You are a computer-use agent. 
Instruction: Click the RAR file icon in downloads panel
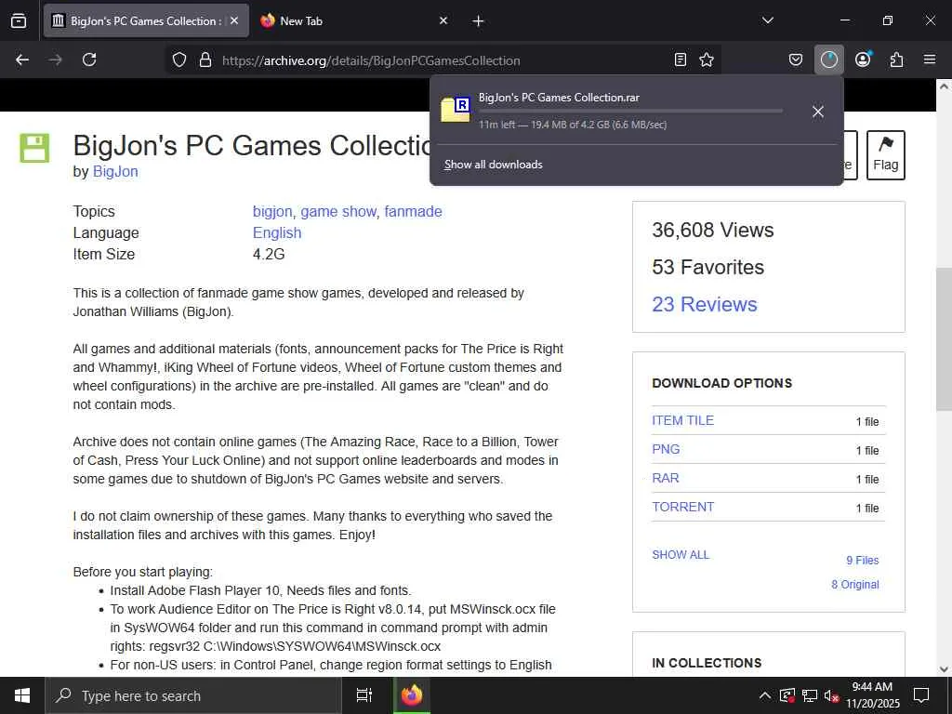[x=456, y=110]
